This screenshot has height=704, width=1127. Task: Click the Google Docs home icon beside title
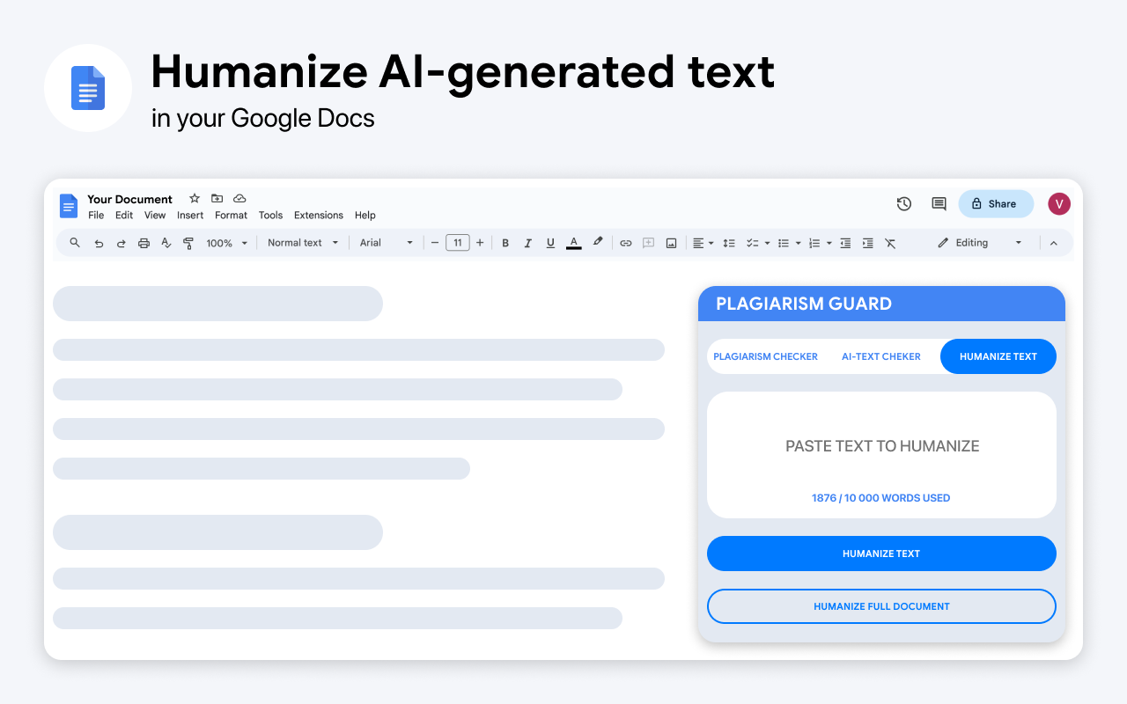point(69,206)
